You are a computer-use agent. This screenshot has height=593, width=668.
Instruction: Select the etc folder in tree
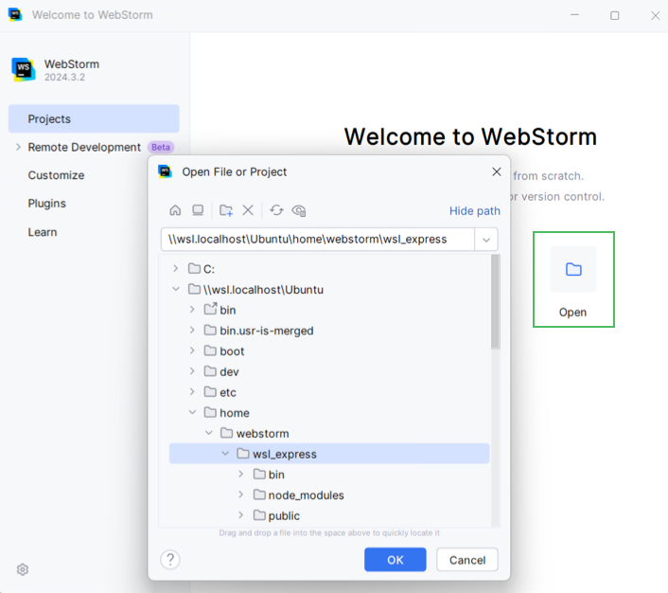(228, 392)
